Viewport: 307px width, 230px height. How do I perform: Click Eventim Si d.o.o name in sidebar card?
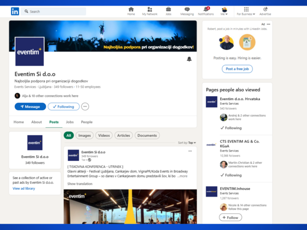point(35,157)
